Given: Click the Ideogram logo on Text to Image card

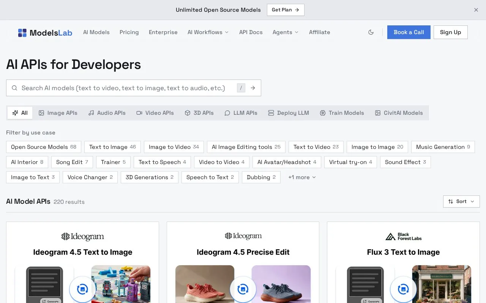Looking at the screenshot, I should [82, 237].
